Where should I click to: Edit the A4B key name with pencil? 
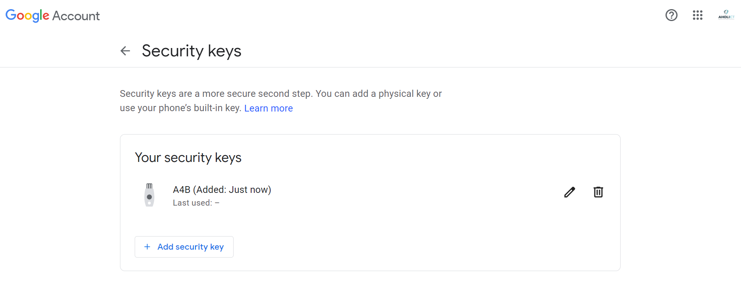[570, 192]
